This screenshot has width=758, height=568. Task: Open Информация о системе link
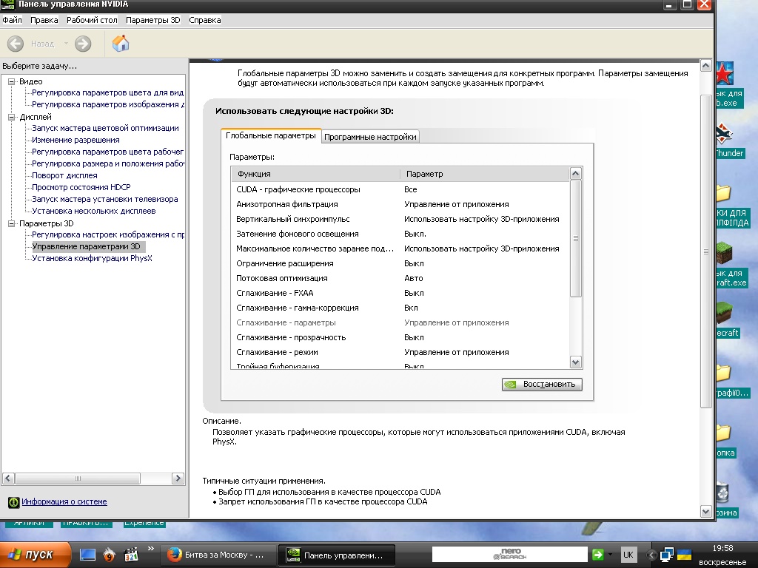pos(64,502)
